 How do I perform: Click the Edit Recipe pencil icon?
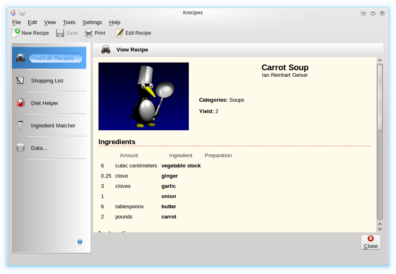pos(119,33)
